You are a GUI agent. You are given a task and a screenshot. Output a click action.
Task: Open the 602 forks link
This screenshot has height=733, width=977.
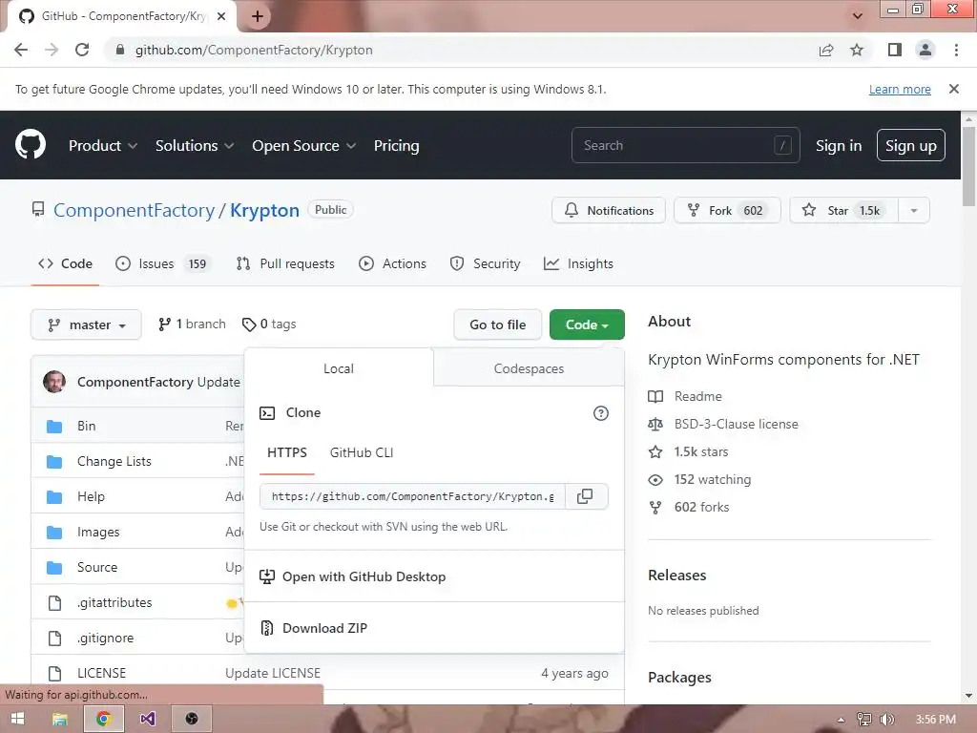pos(689,507)
